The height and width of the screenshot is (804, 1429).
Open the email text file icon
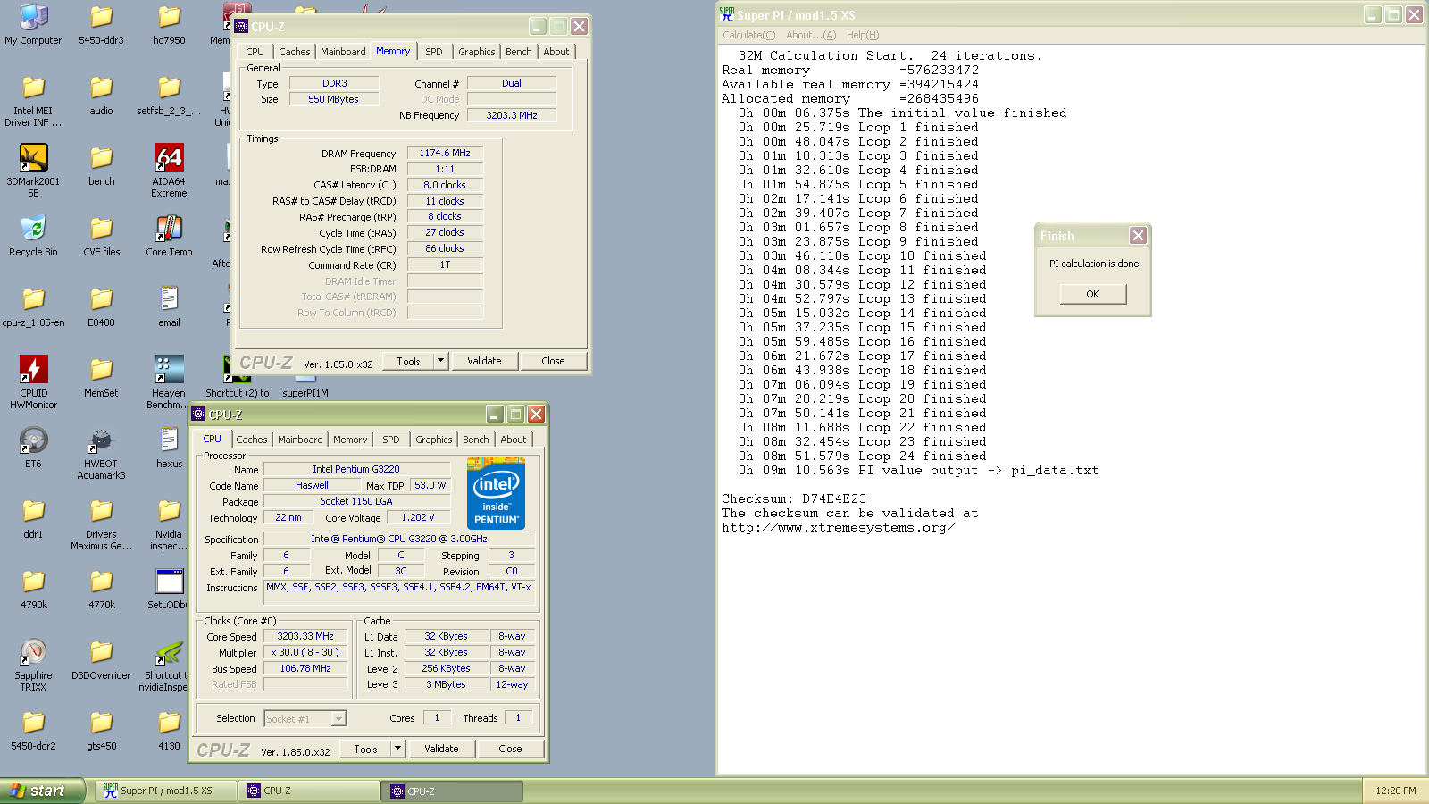point(169,306)
